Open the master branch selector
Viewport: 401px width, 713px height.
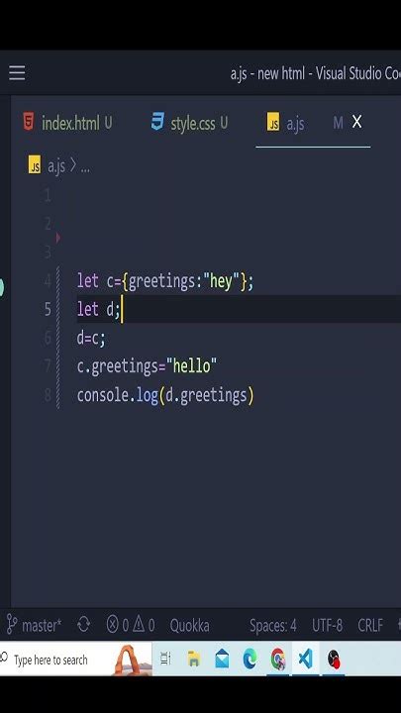[x=35, y=625]
